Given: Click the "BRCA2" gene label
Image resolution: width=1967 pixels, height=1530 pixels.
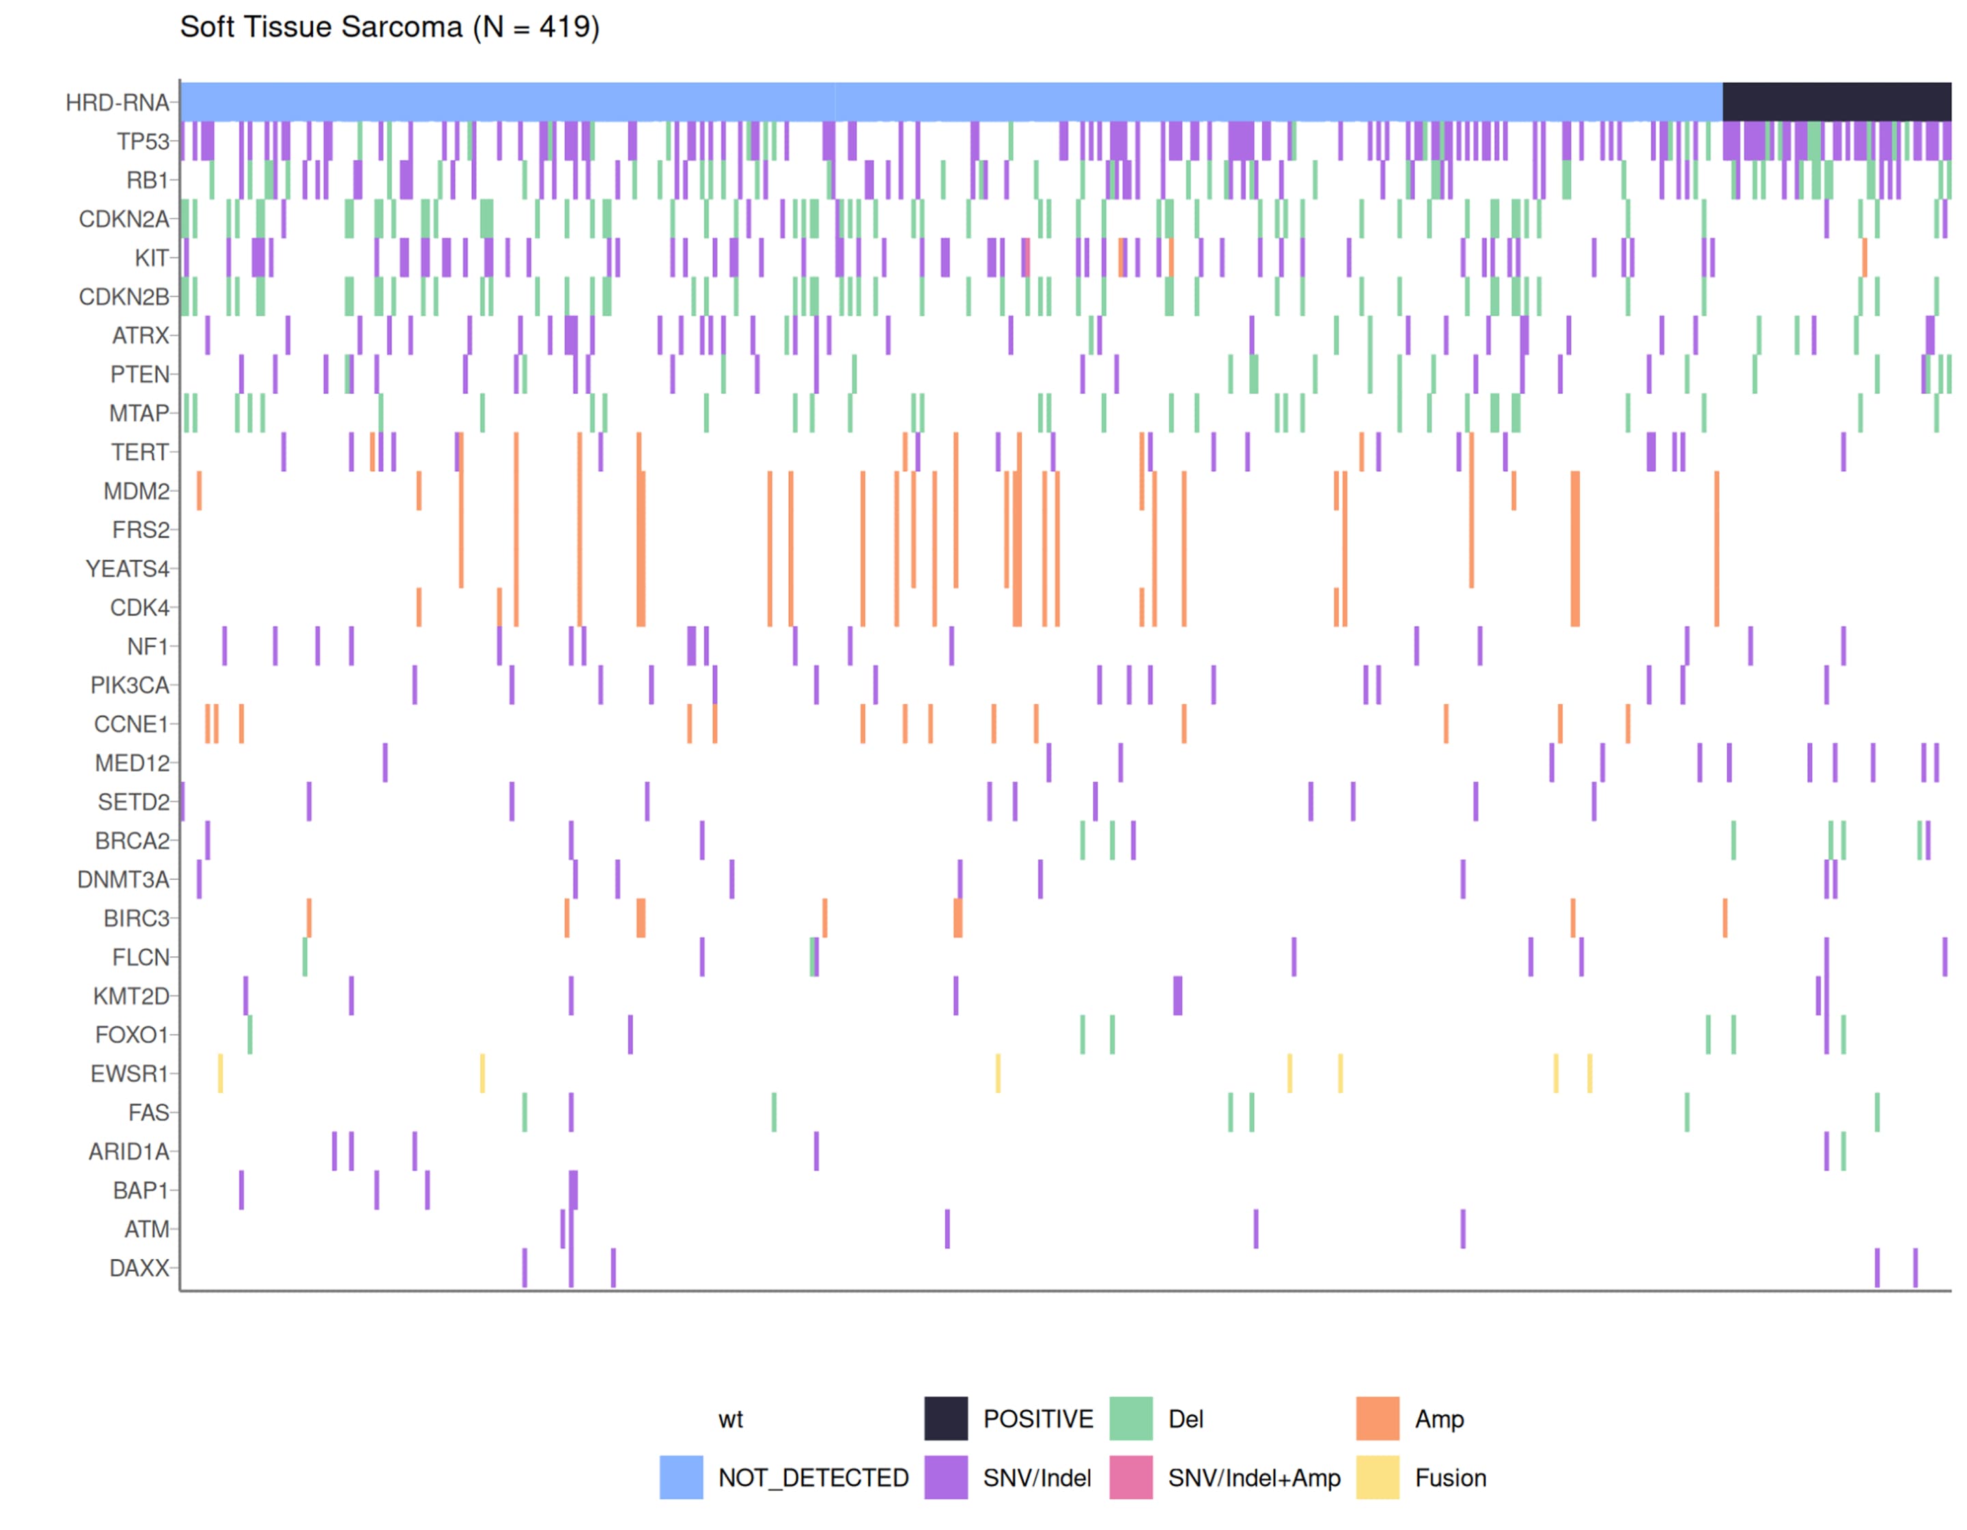Looking at the screenshot, I should click(x=132, y=841).
